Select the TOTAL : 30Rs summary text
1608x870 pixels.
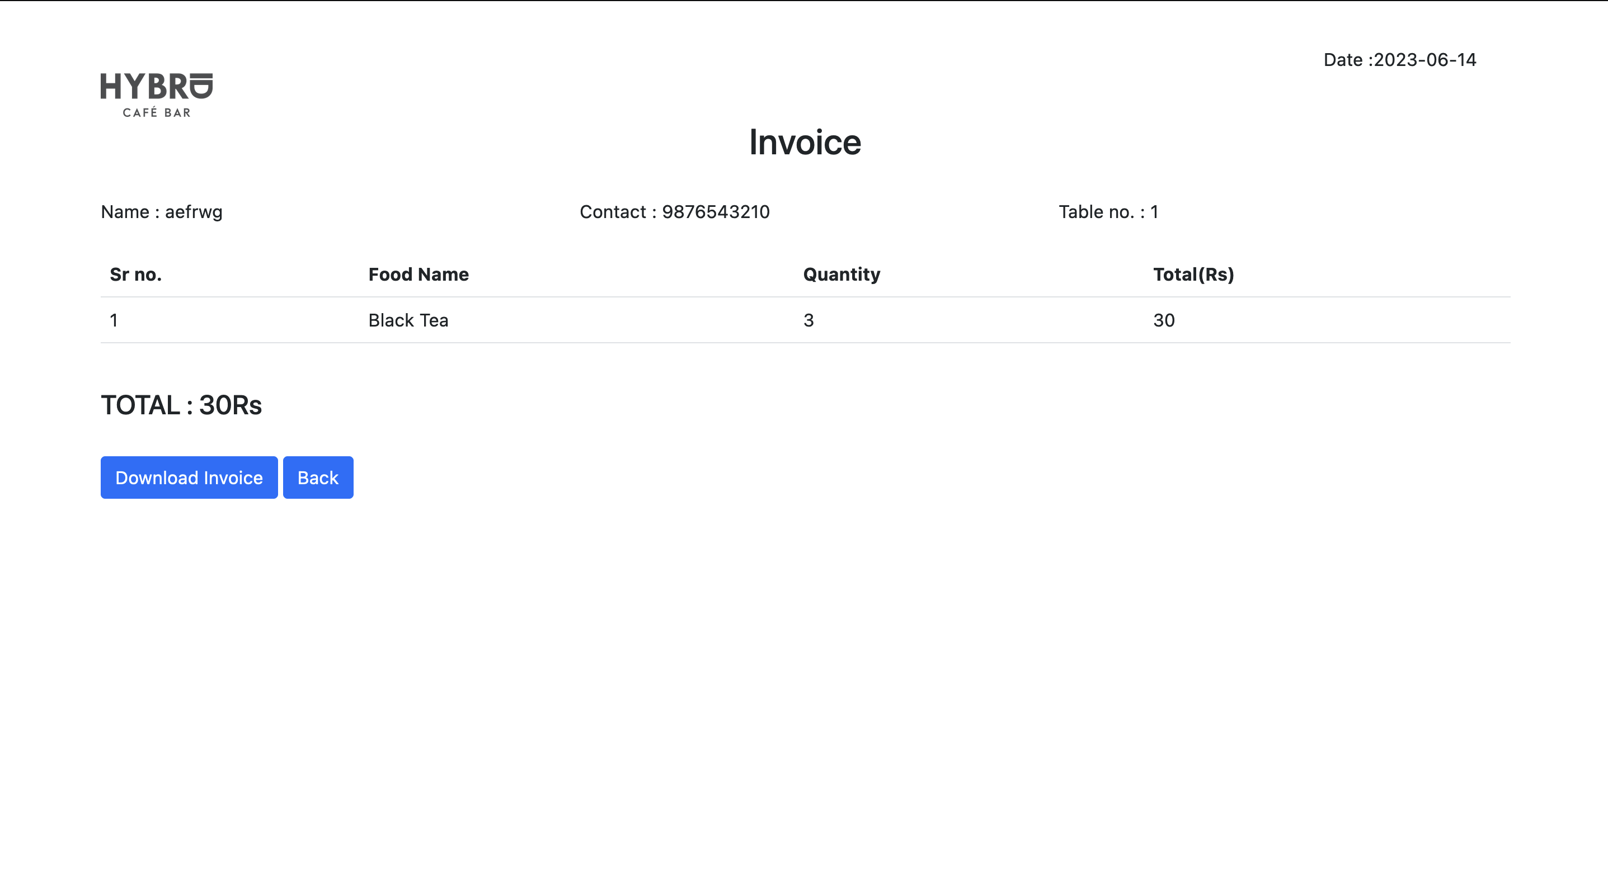[181, 405]
